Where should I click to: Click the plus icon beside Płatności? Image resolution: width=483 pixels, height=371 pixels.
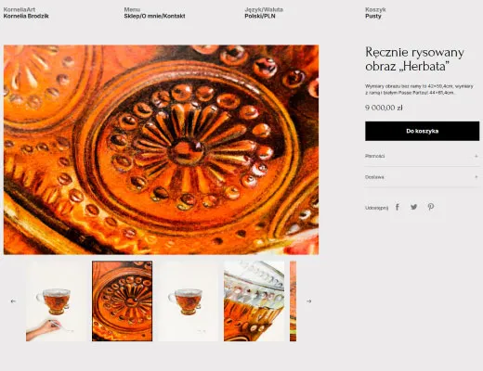point(476,156)
